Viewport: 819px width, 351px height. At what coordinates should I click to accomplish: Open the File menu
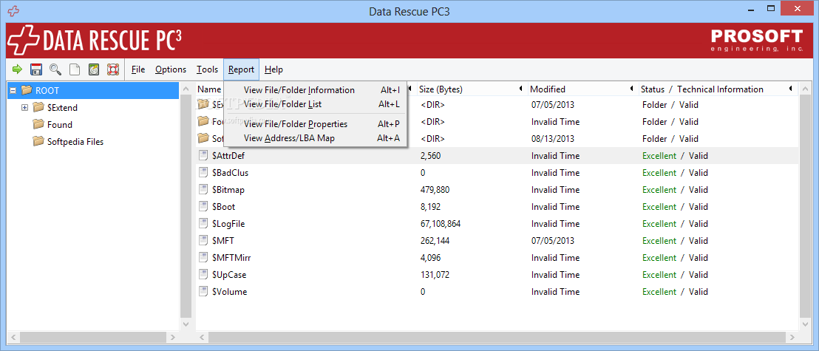138,69
